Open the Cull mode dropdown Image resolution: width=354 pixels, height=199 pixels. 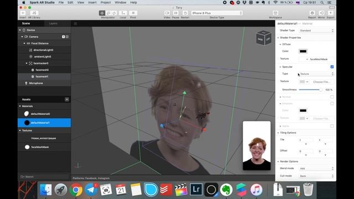click(316, 176)
